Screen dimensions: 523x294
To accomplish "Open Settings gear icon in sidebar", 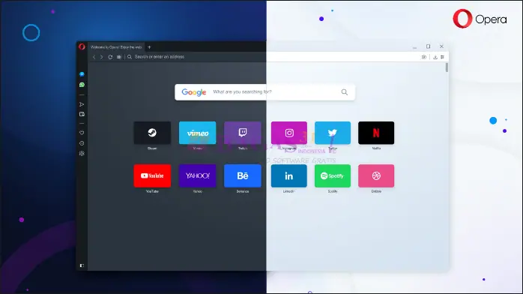I will (82, 154).
